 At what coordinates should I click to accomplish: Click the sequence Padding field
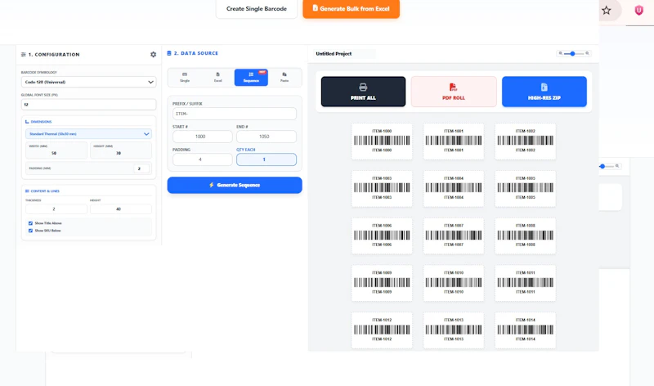click(x=202, y=159)
